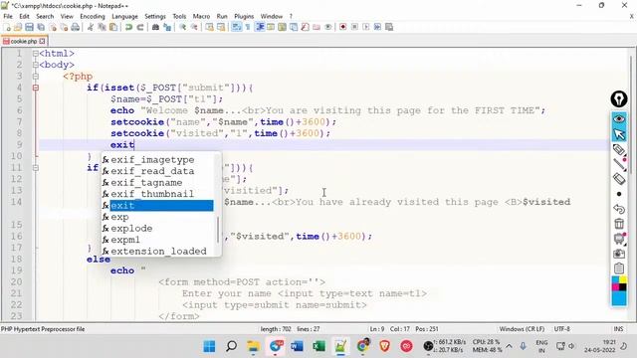Open pen thickness dot size picker
The height and width of the screenshot is (358, 637).
click(x=619, y=194)
